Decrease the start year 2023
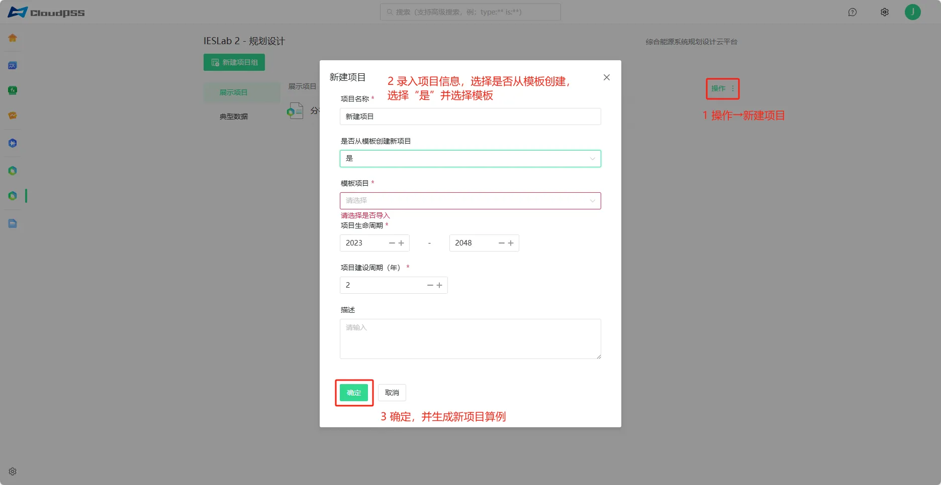The image size is (941, 485). click(x=392, y=243)
